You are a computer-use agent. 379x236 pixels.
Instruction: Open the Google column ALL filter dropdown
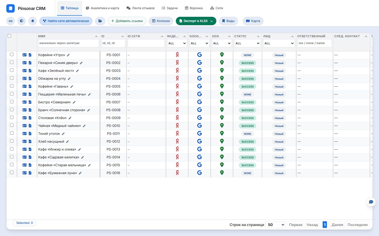click(x=200, y=43)
